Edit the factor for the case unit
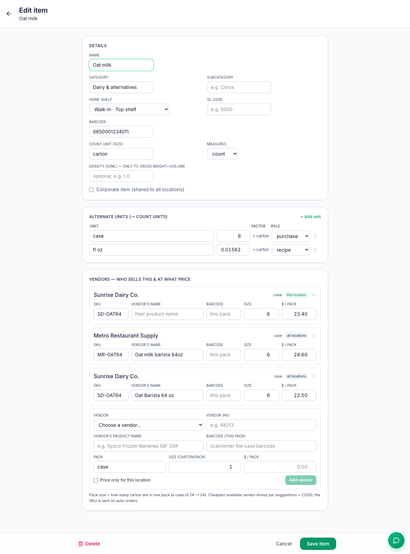Image resolution: width=410 pixels, height=554 pixels. coord(233,236)
